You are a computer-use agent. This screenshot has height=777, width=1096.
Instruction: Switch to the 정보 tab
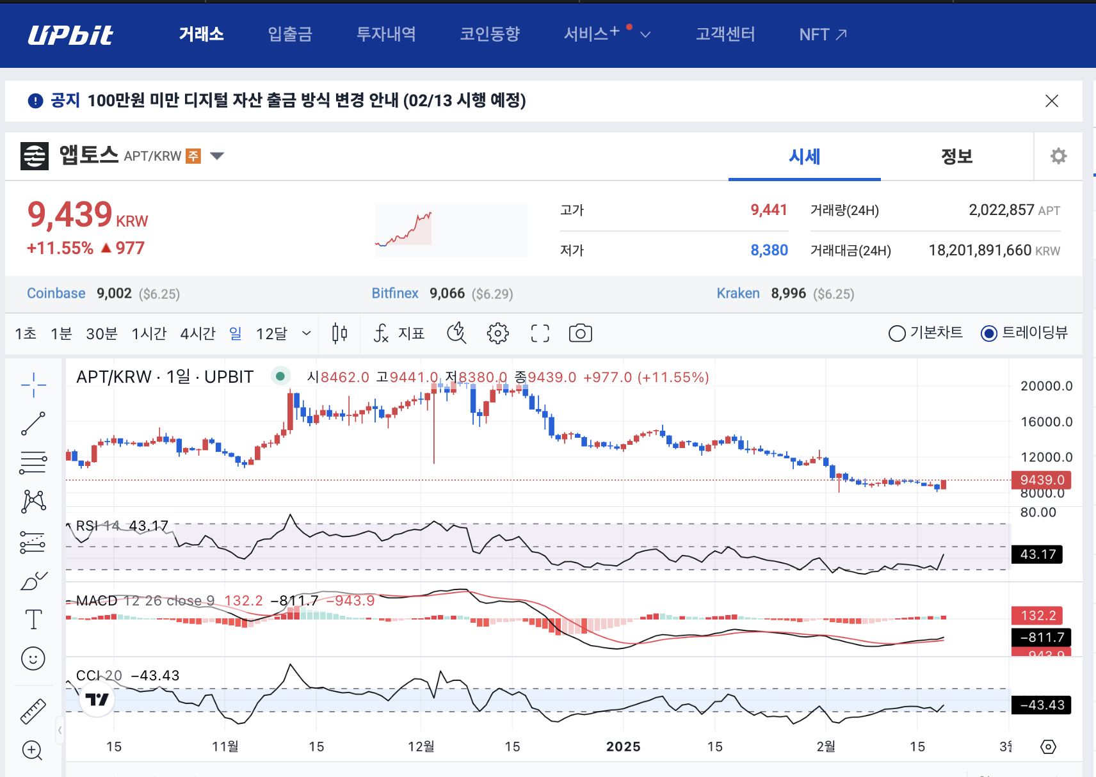click(x=956, y=156)
